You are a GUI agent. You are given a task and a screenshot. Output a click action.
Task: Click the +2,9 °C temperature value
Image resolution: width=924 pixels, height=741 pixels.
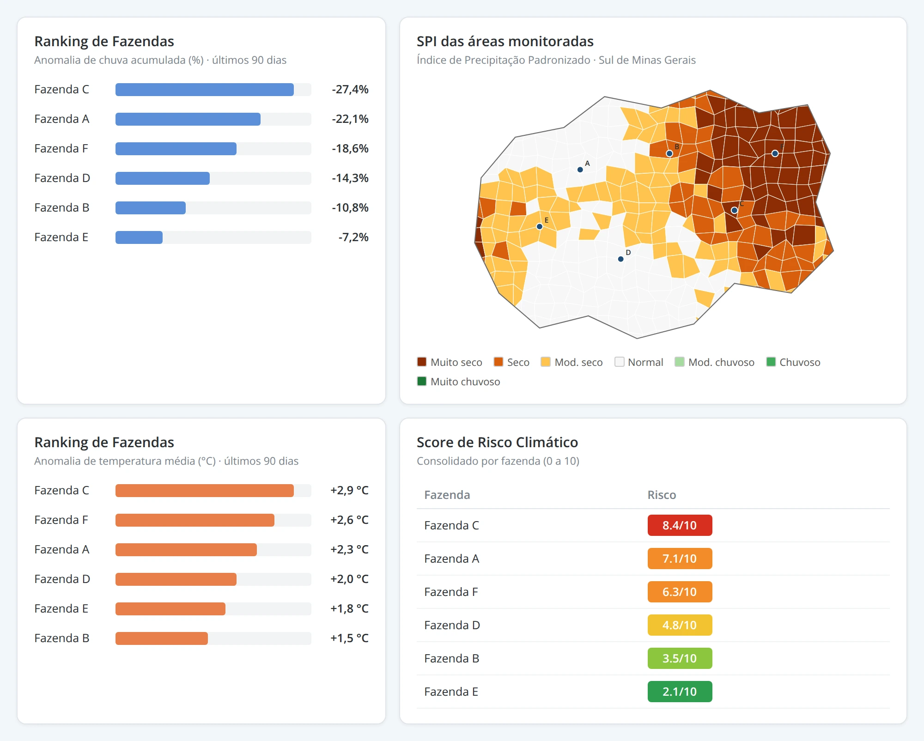349,491
